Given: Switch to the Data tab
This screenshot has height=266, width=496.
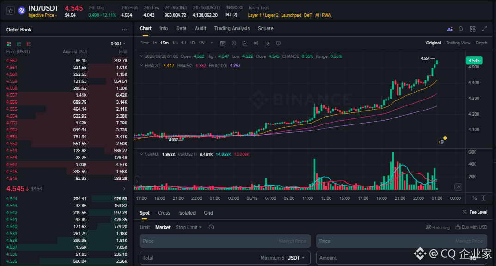Looking at the screenshot, I should click(x=181, y=28).
